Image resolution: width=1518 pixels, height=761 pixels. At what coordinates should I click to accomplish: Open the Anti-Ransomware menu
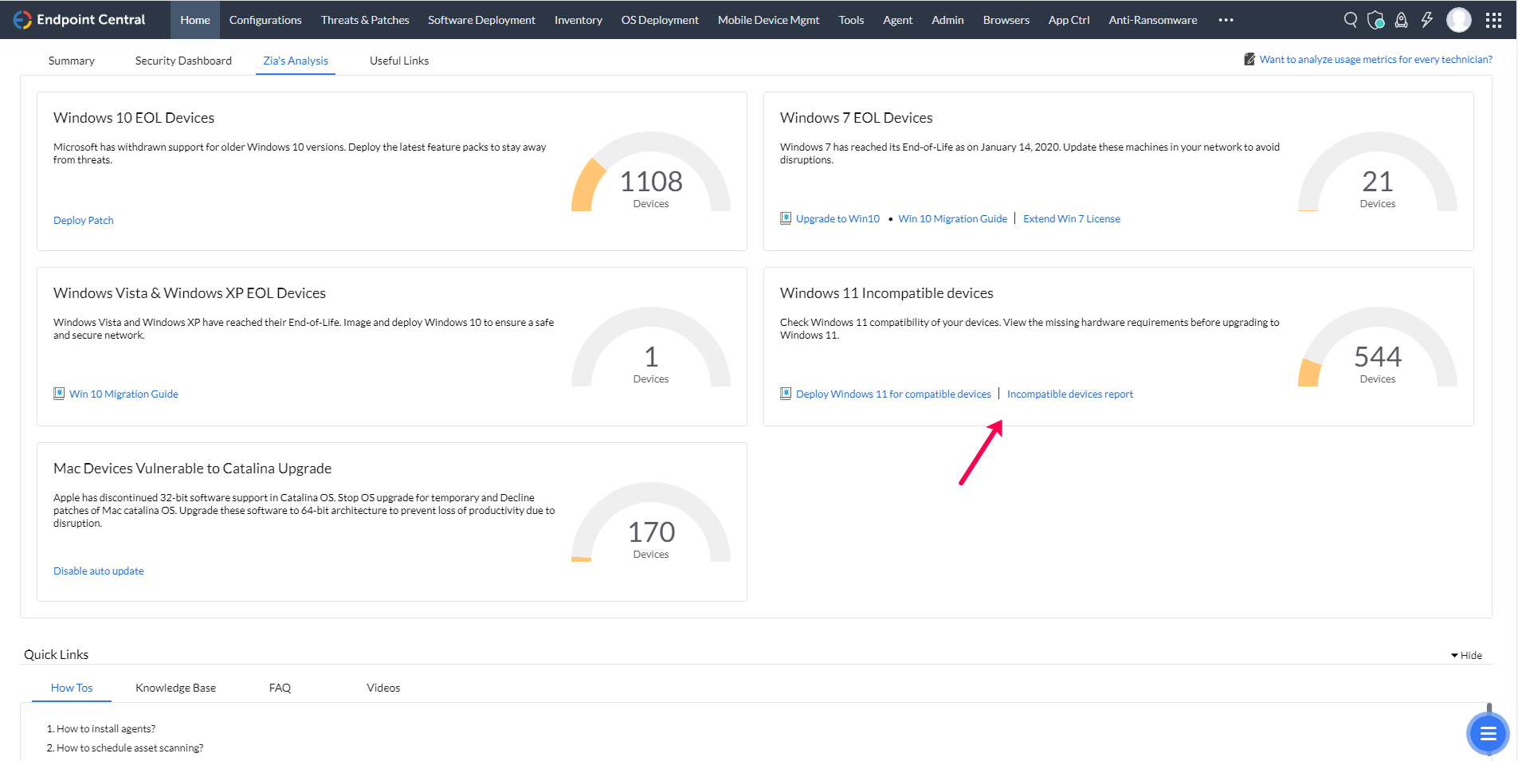pyautogui.click(x=1152, y=20)
